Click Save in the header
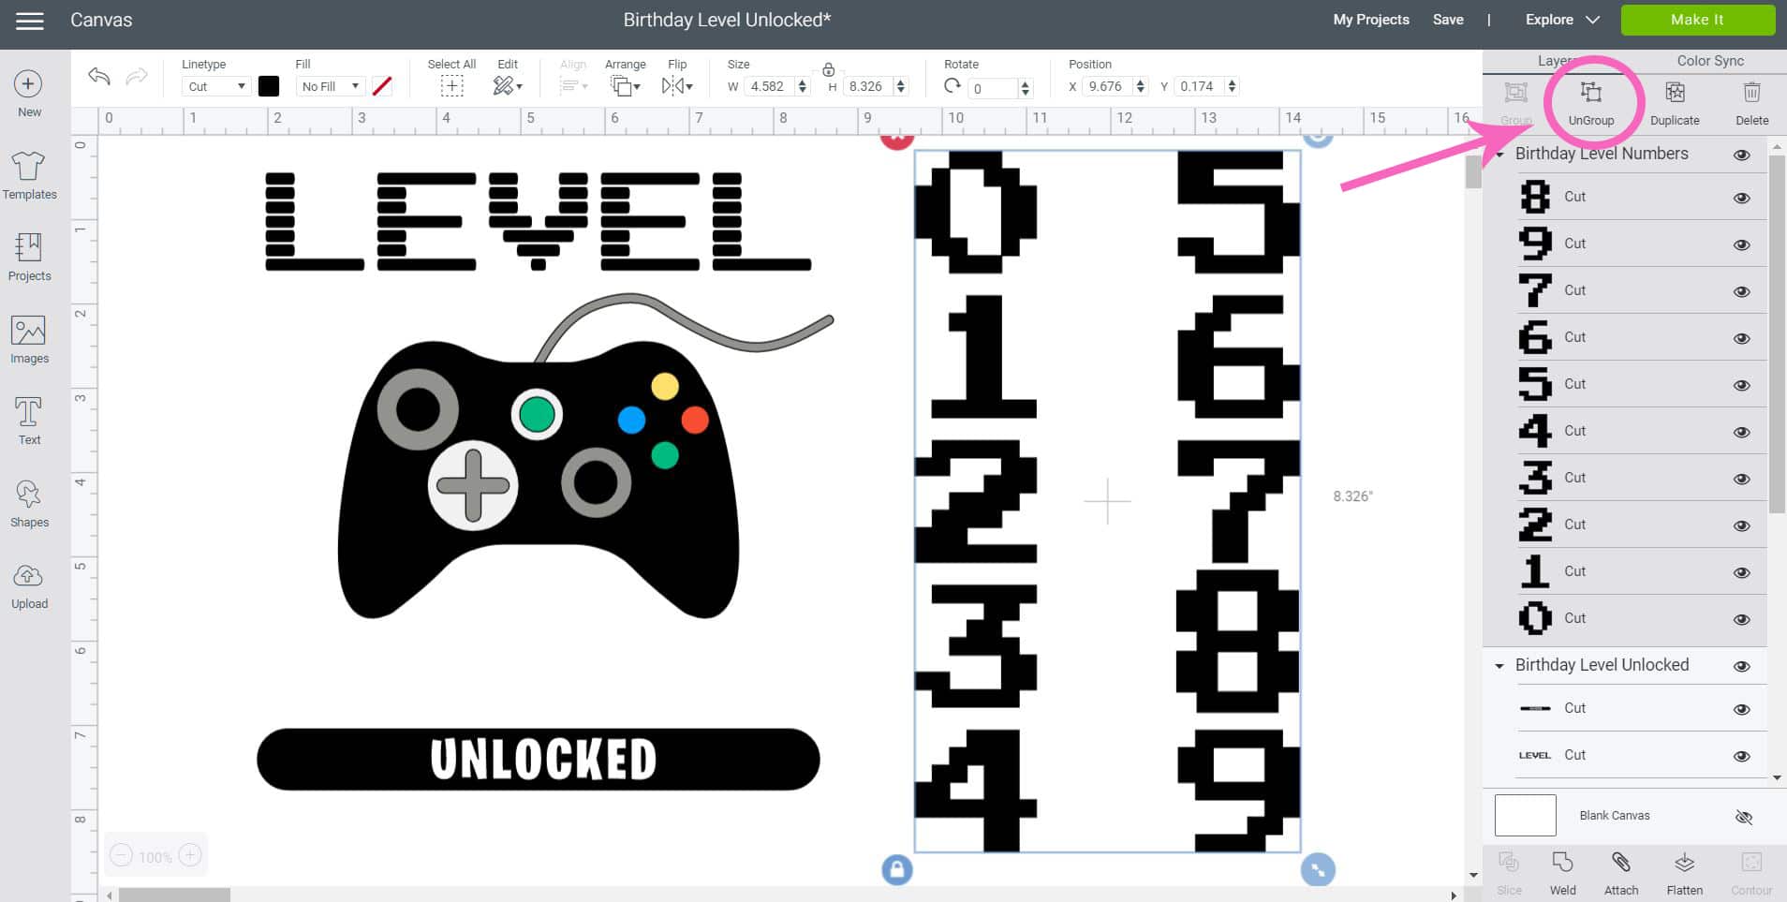1787x902 pixels. click(1448, 19)
